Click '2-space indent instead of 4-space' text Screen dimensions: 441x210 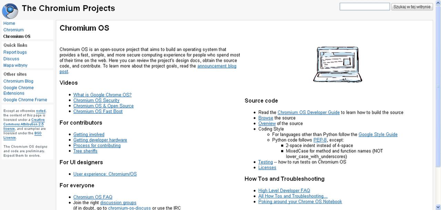tap(319, 146)
